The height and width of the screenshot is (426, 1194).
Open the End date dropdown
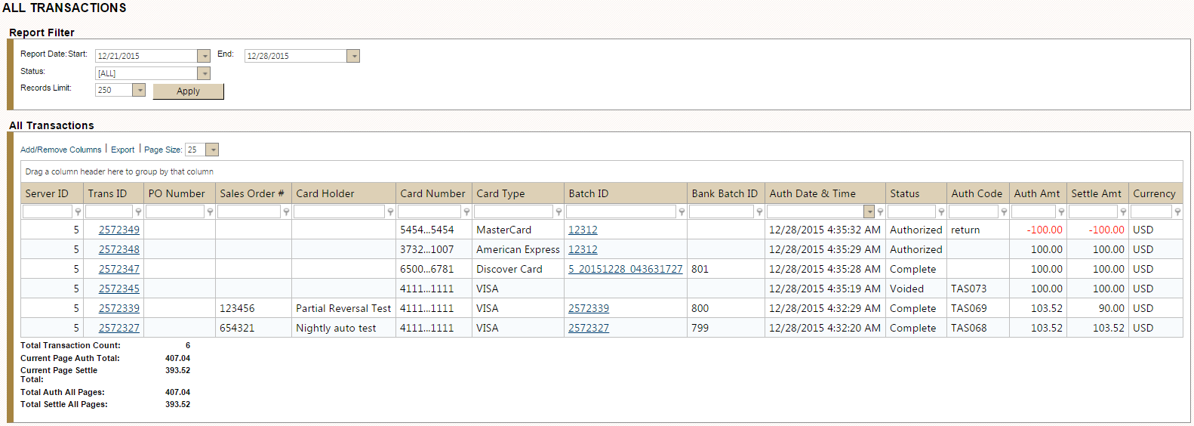point(353,56)
